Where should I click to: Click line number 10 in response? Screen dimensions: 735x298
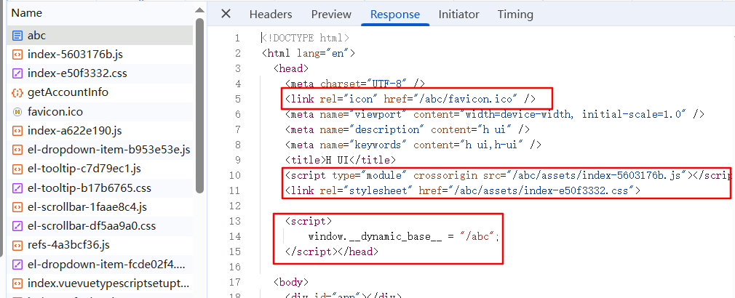[235, 175]
